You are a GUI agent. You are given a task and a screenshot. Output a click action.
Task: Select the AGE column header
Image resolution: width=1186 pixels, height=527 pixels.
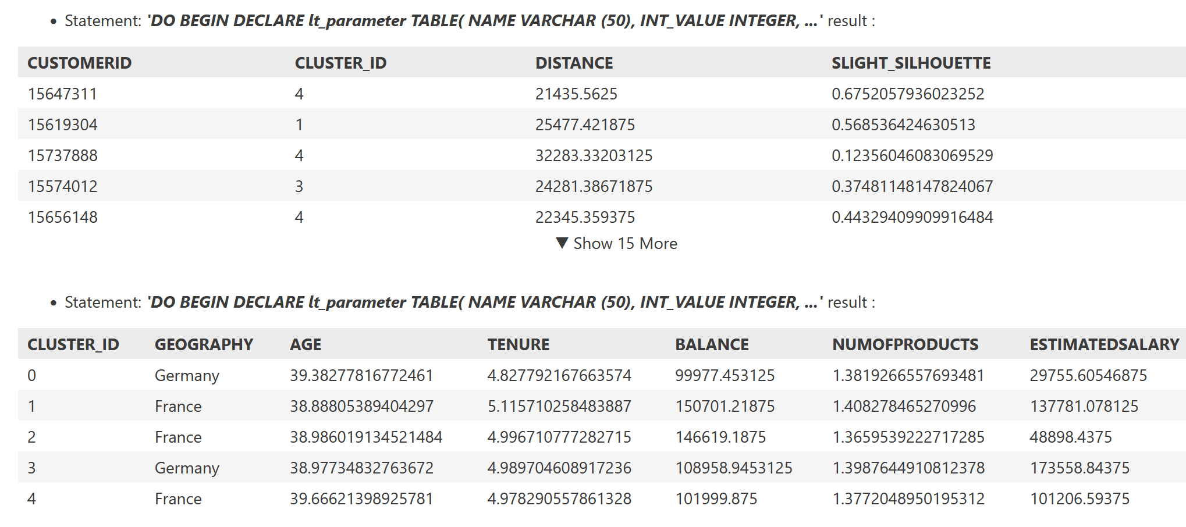tap(306, 344)
